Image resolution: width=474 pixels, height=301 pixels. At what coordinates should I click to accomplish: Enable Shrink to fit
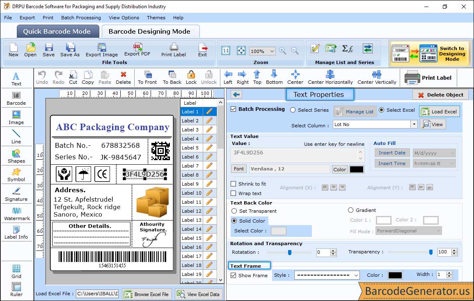tap(234, 184)
